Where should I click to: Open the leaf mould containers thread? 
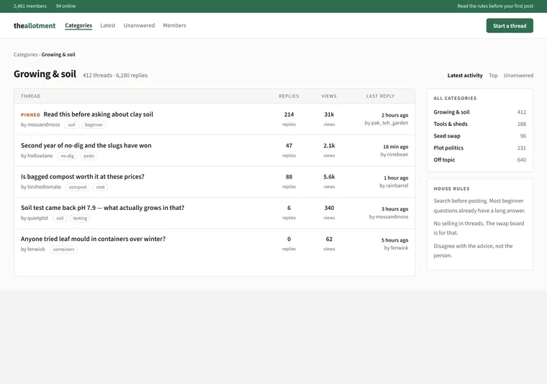coord(93,239)
